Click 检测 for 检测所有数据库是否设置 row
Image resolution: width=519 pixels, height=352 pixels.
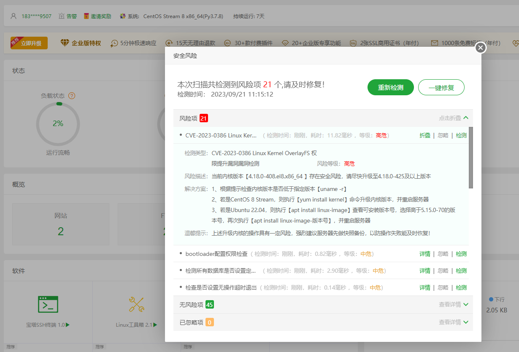click(461, 271)
